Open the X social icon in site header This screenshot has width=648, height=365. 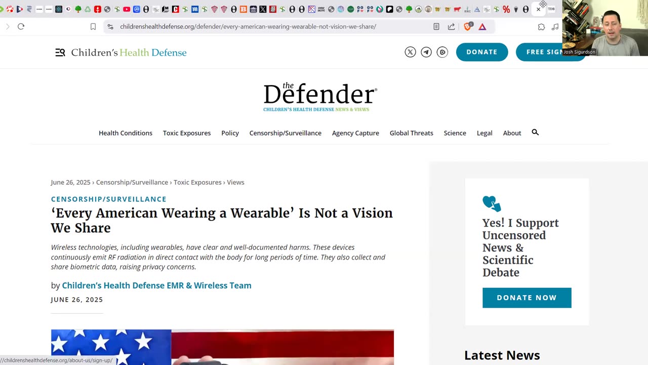(410, 52)
